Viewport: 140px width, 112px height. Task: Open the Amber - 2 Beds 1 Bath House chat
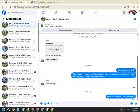(x=19, y=56)
